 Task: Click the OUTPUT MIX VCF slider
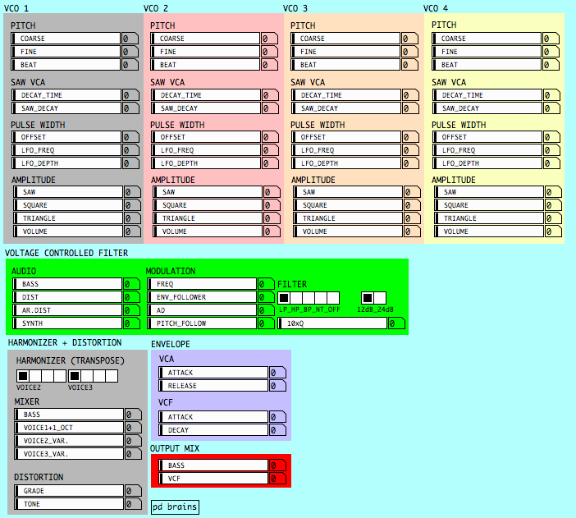click(x=213, y=479)
